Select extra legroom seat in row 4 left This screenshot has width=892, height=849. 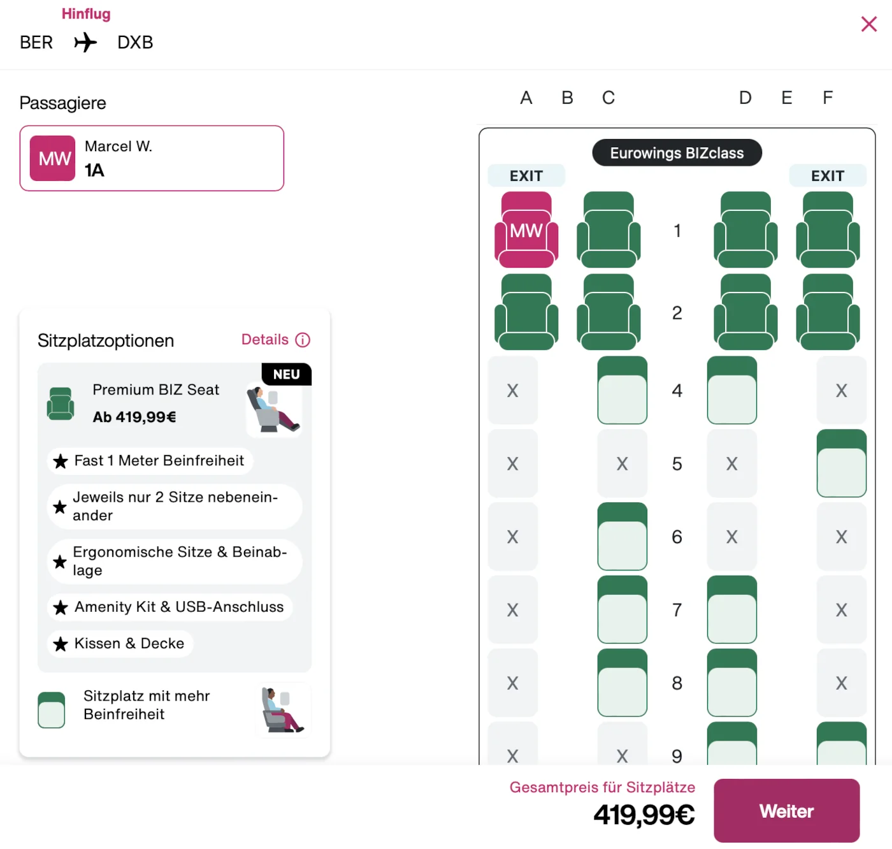(x=622, y=390)
